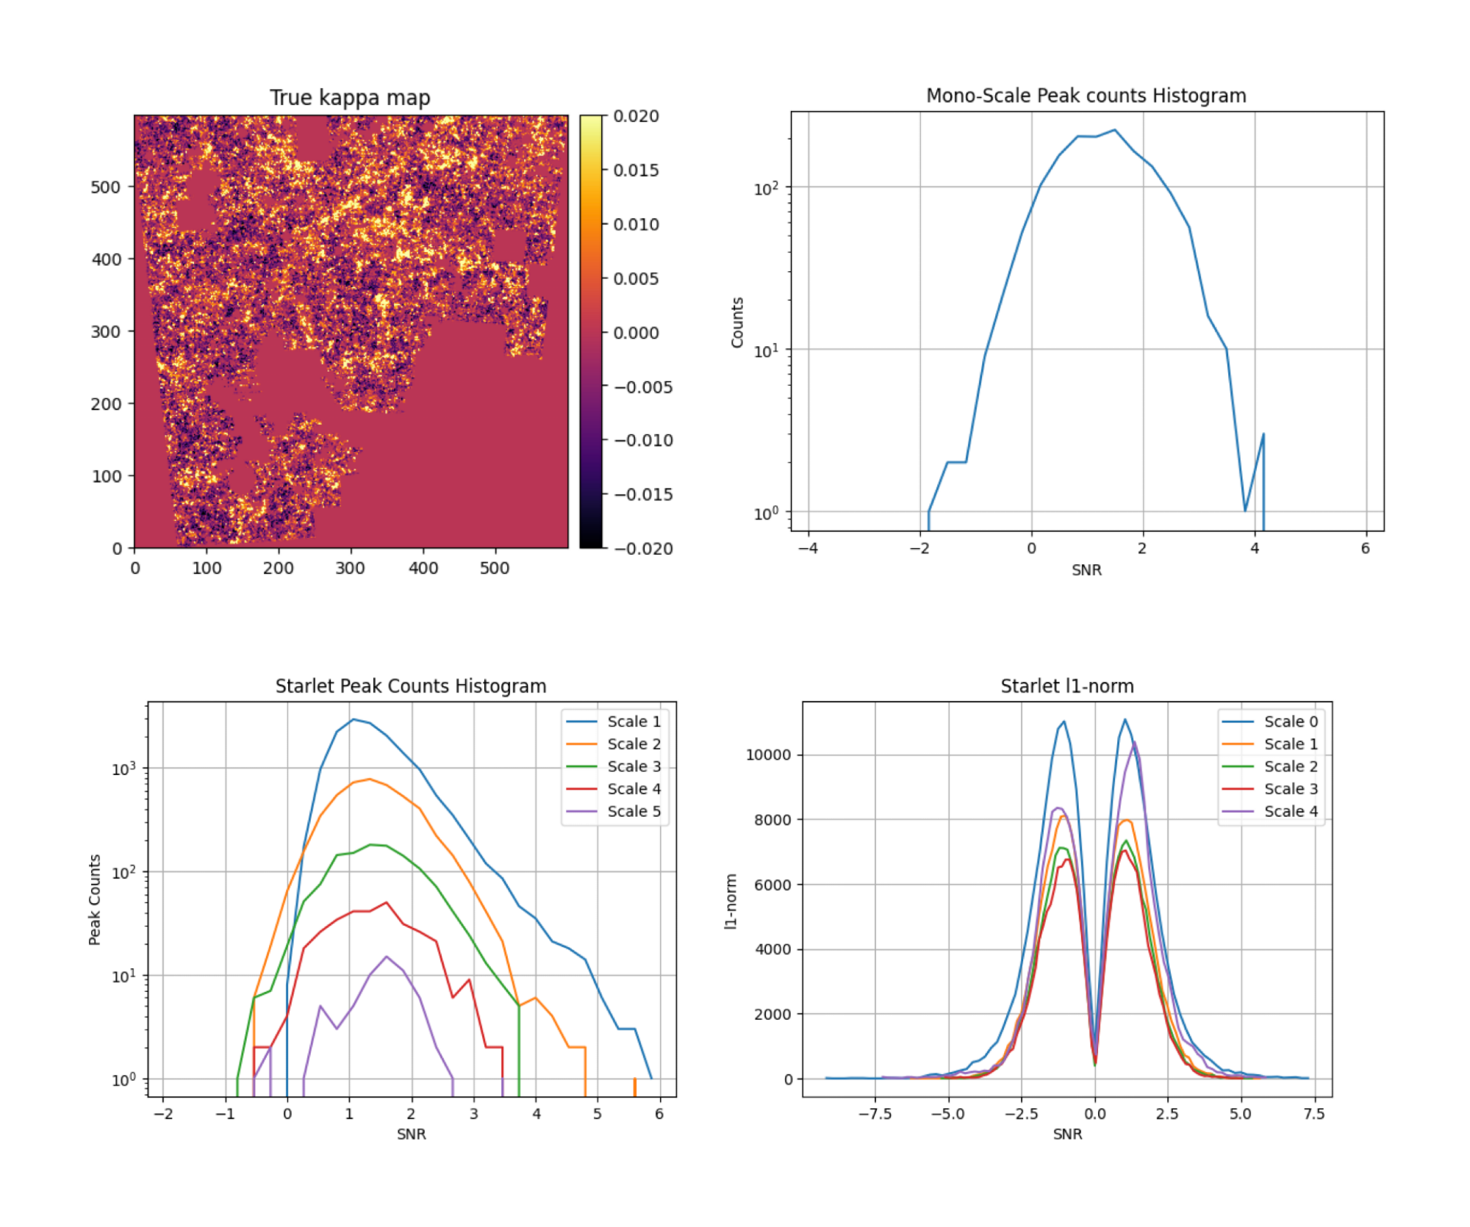Click the blue Scale 1 peak counts curve top
This screenshot has width=1470, height=1227.
pos(354,720)
